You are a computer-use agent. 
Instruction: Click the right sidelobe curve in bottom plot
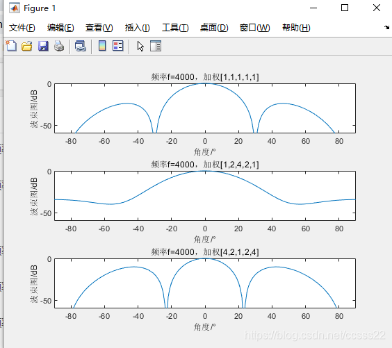(276, 267)
